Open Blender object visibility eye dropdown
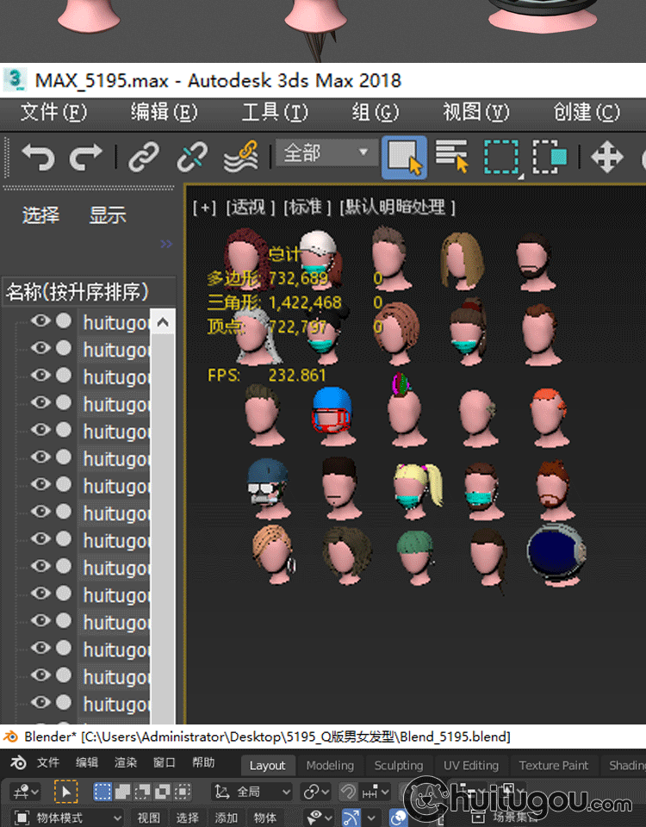This screenshot has width=646, height=827. pos(319,818)
